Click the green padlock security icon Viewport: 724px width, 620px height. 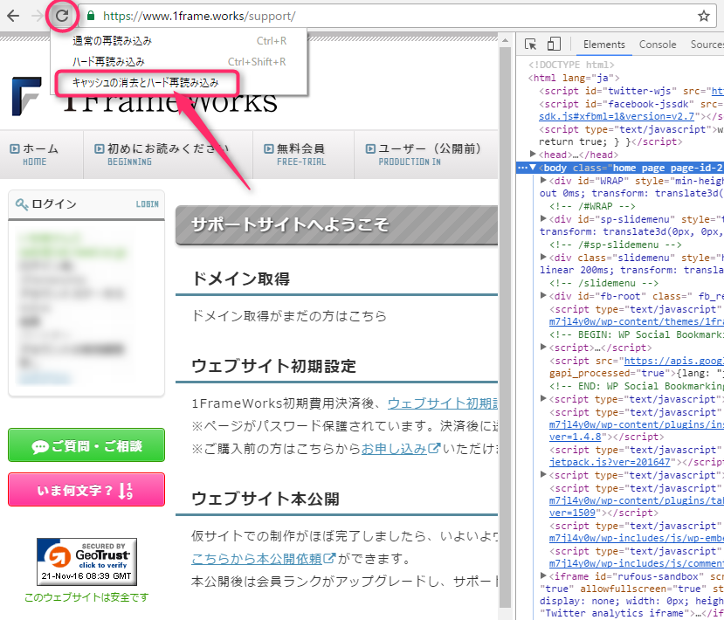[91, 16]
